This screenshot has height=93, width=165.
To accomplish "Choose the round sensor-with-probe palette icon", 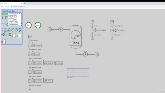I will pyautogui.click(x=20, y=30).
